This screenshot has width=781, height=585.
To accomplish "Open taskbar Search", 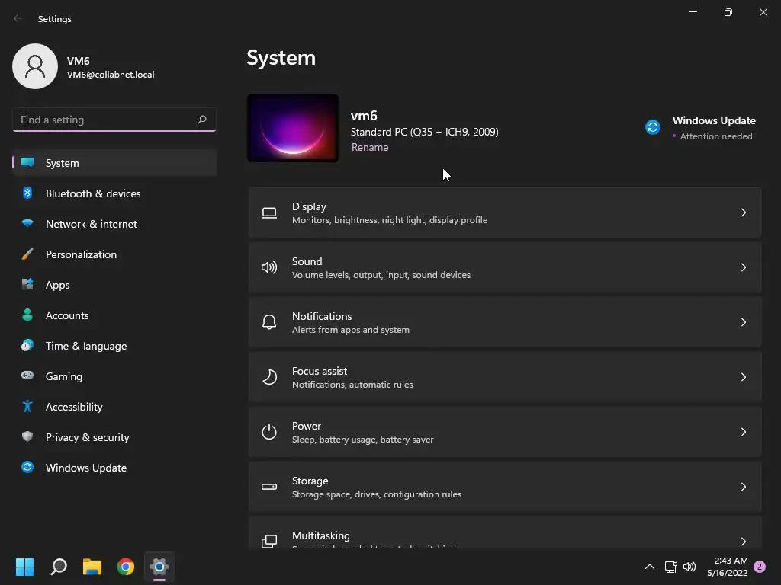I will point(59,567).
